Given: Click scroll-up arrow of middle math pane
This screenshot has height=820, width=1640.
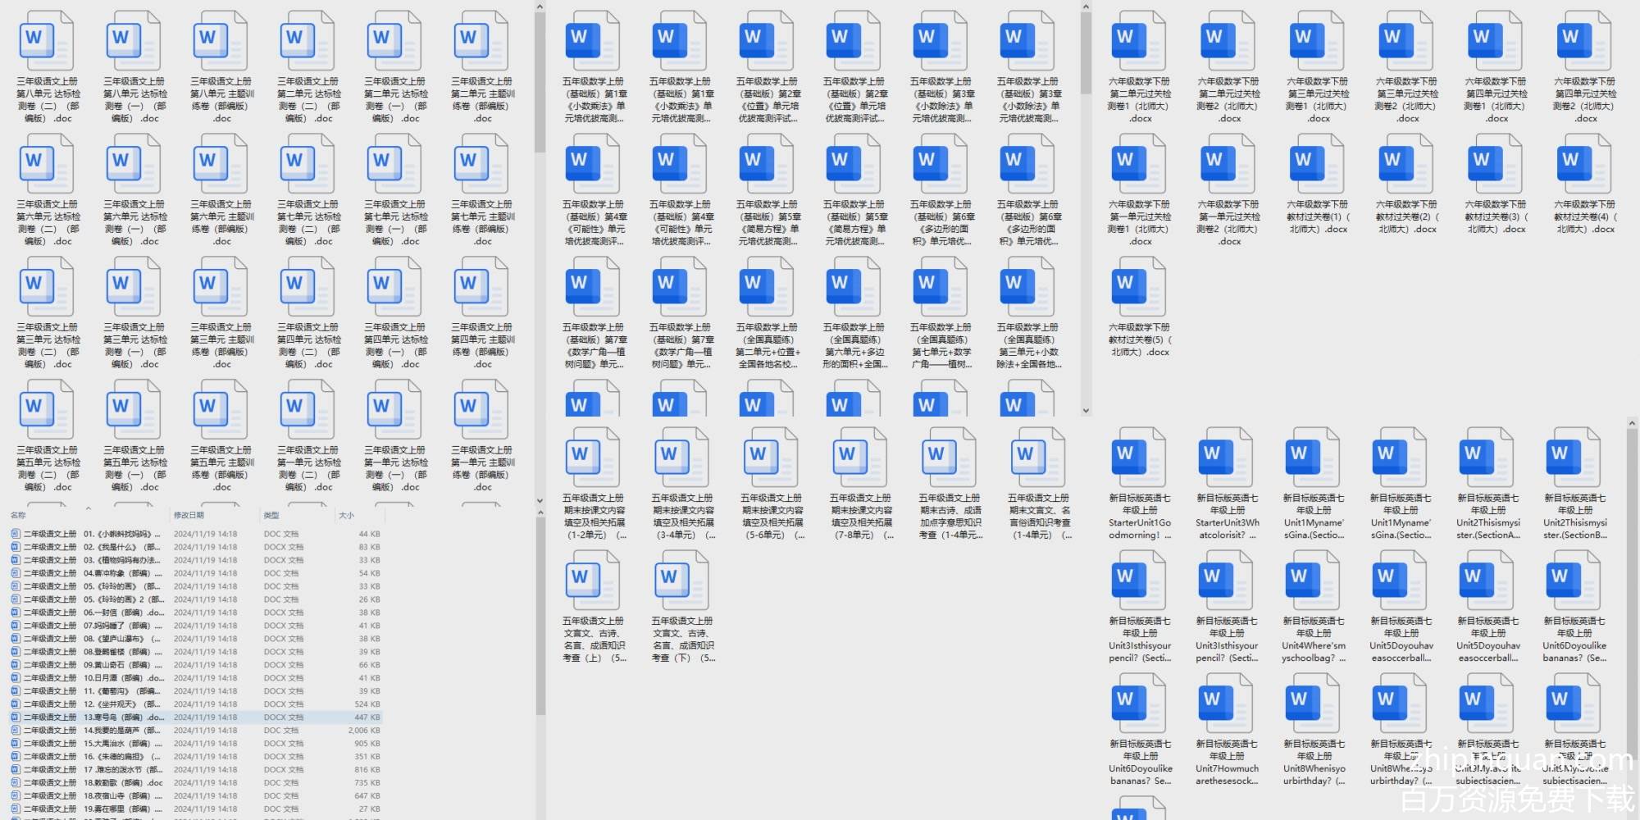Looking at the screenshot, I should click(x=1086, y=7).
